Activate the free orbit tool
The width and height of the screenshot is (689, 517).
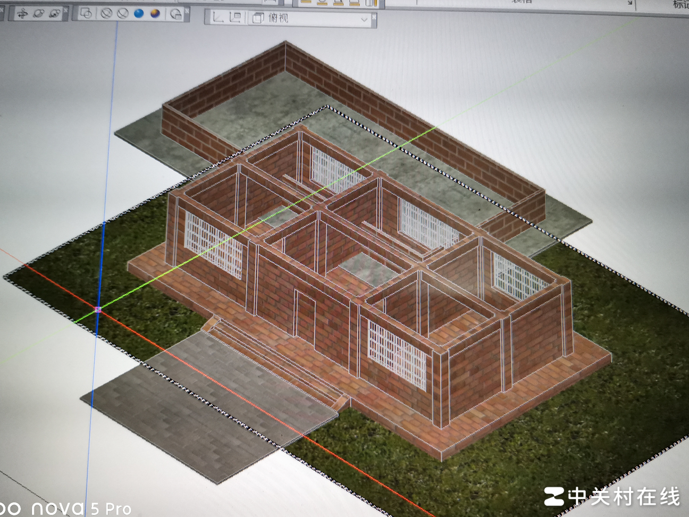38,14
